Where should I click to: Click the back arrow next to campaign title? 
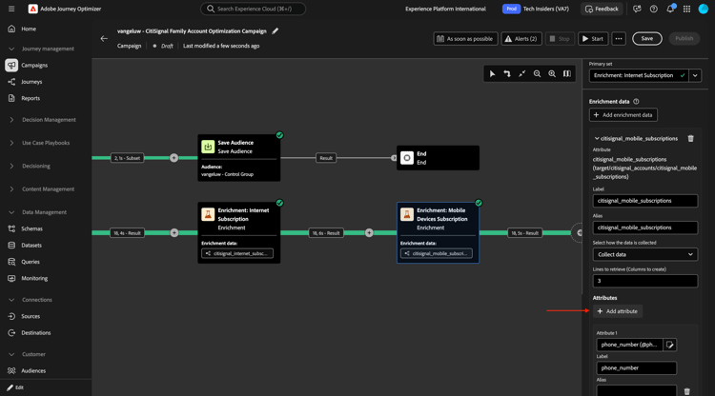coord(104,39)
